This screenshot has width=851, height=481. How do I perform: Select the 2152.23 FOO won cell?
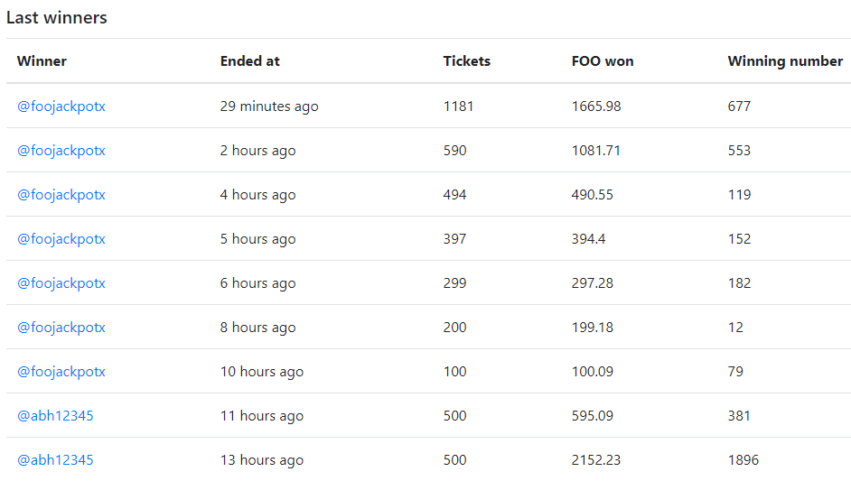[596, 460]
